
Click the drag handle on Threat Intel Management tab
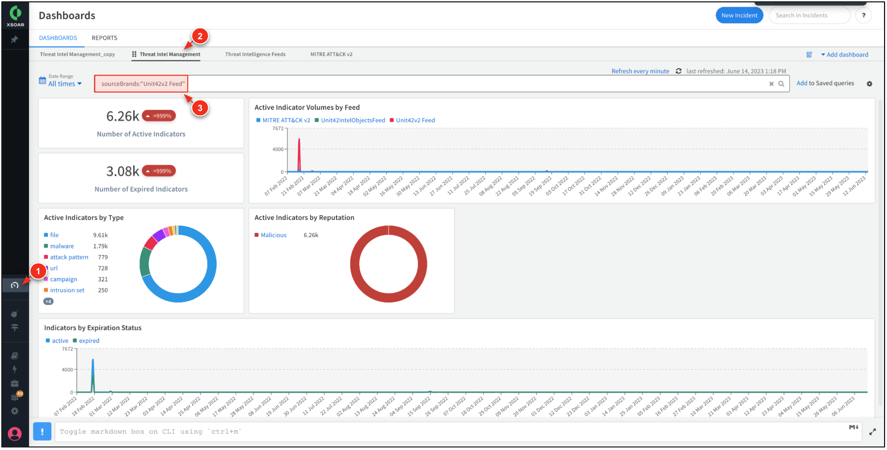point(134,54)
